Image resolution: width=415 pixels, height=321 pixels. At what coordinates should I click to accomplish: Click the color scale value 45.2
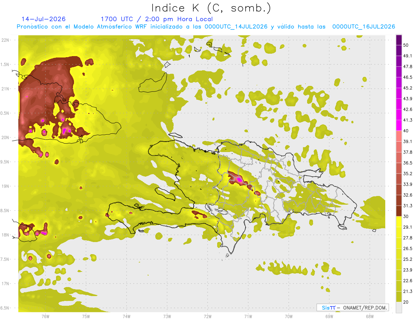click(408, 88)
